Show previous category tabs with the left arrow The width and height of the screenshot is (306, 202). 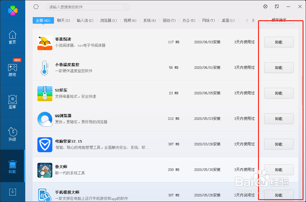coord(247,20)
